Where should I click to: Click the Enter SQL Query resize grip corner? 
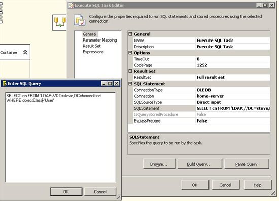[118, 197]
